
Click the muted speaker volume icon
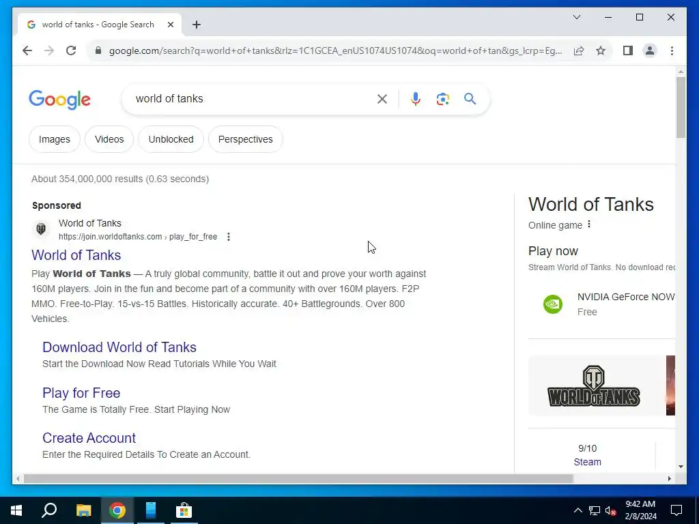611,510
